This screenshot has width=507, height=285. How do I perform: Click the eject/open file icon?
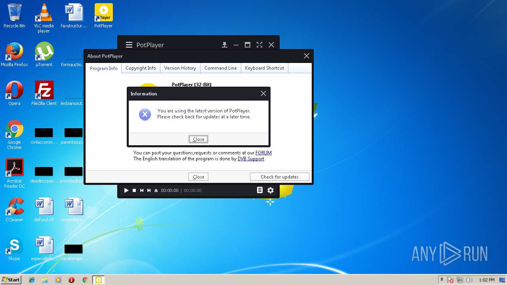[x=156, y=190]
